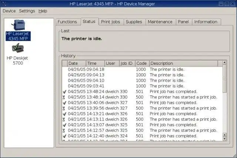The width and height of the screenshot is (237, 158).
Task: Sort history by User column header
Action: [112, 63]
